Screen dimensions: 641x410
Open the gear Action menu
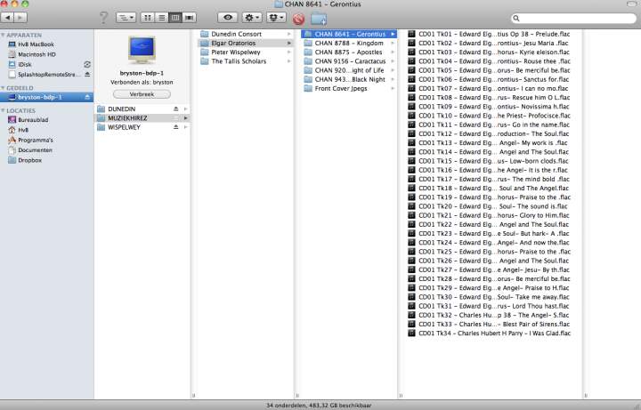pyautogui.click(x=251, y=18)
